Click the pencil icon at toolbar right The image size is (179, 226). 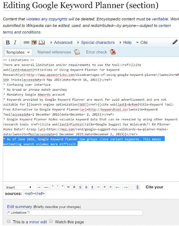175,42
